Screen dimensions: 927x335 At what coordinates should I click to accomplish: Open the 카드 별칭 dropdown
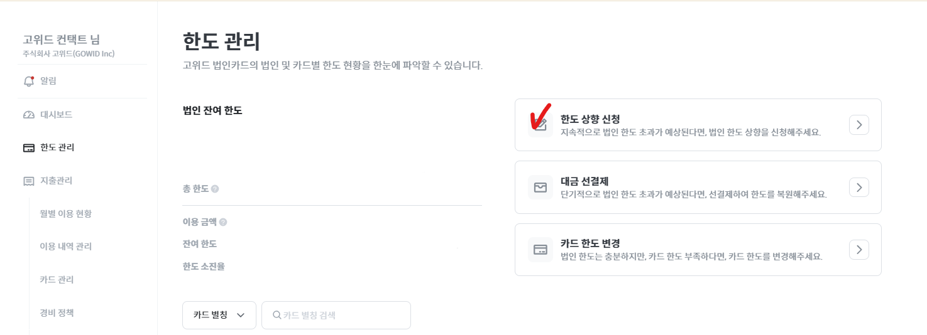click(x=219, y=315)
